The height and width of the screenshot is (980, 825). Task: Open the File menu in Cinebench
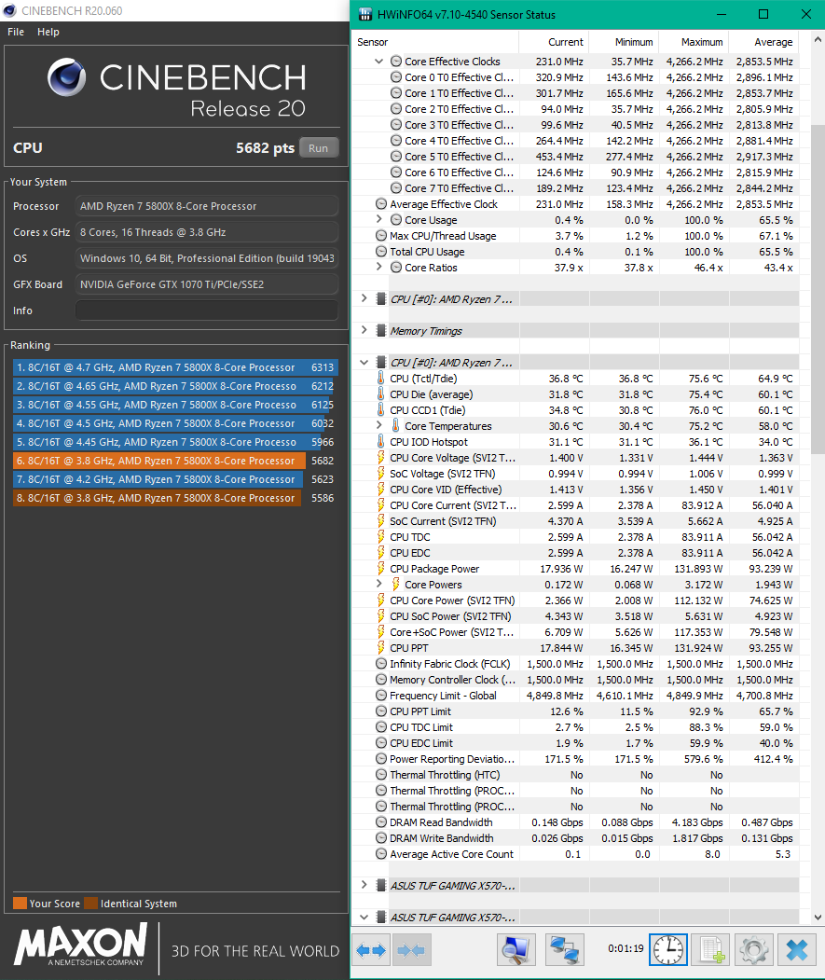tap(16, 32)
